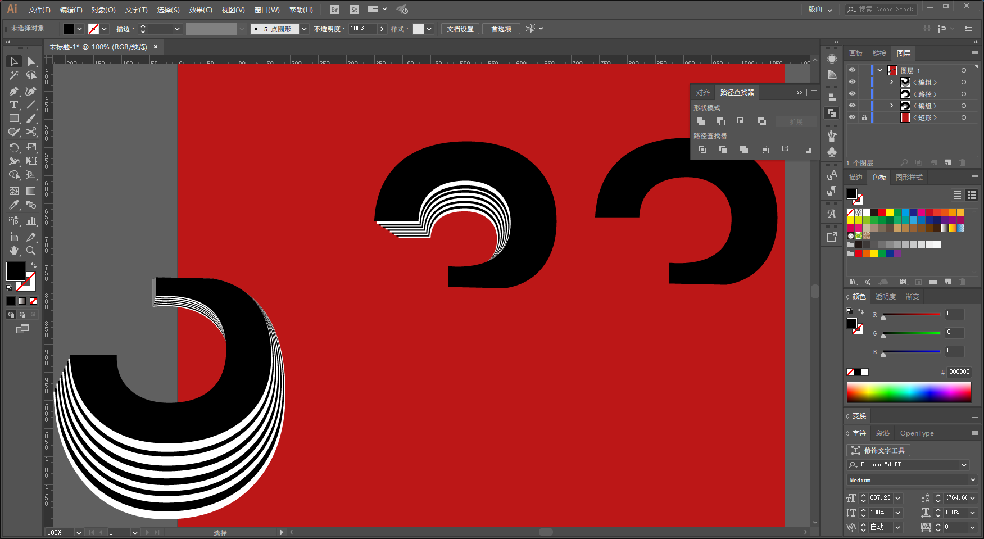This screenshot has height=539, width=984.
Task: Select the Rectangle tool
Action: (14, 119)
